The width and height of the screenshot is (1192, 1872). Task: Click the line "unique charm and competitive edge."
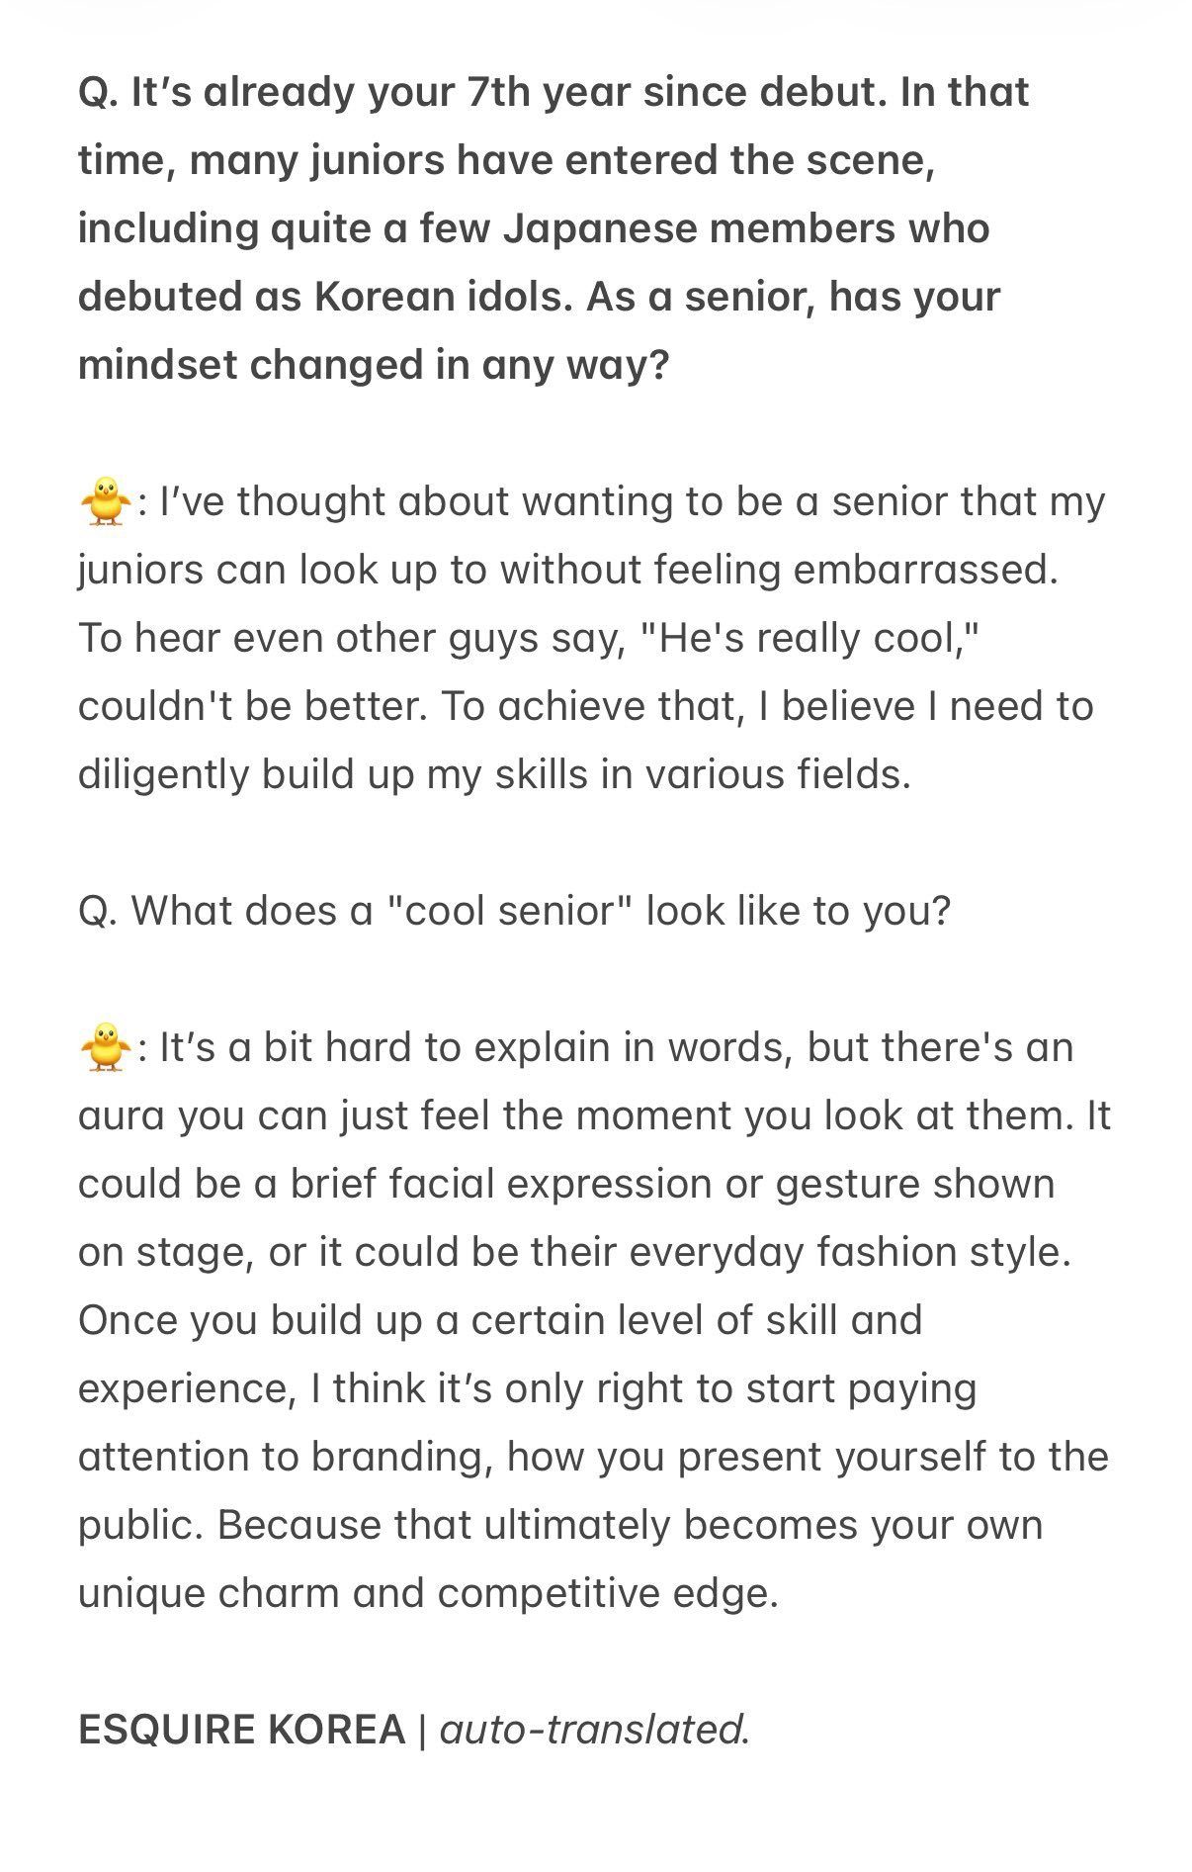pos(429,1593)
